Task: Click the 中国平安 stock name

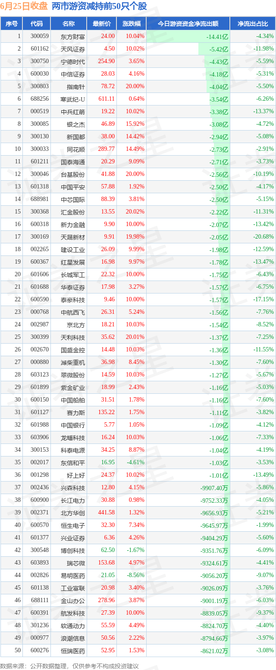Action: (73, 187)
